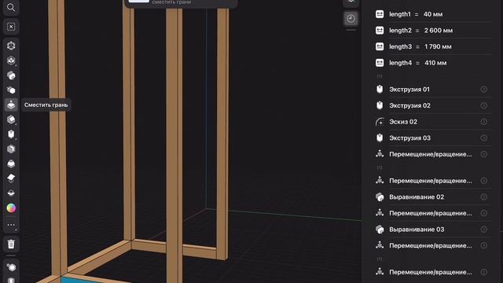Click the length1 variable icon
503x283 pixels.
[x=380, y=14]
